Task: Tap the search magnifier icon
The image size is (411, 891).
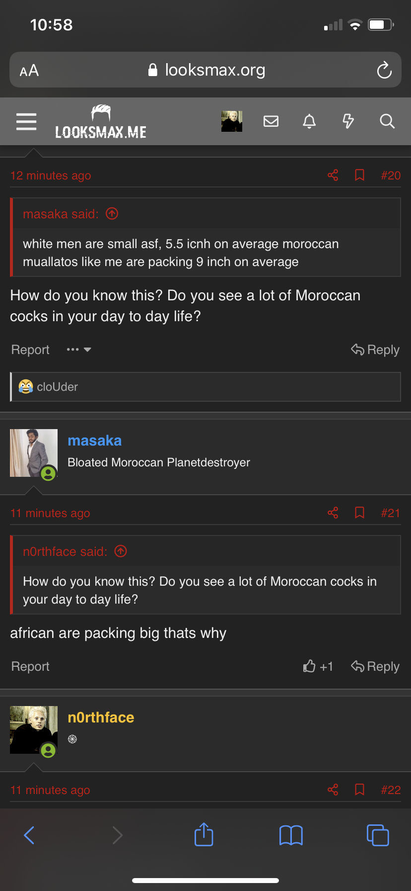Action: point(387,121)
